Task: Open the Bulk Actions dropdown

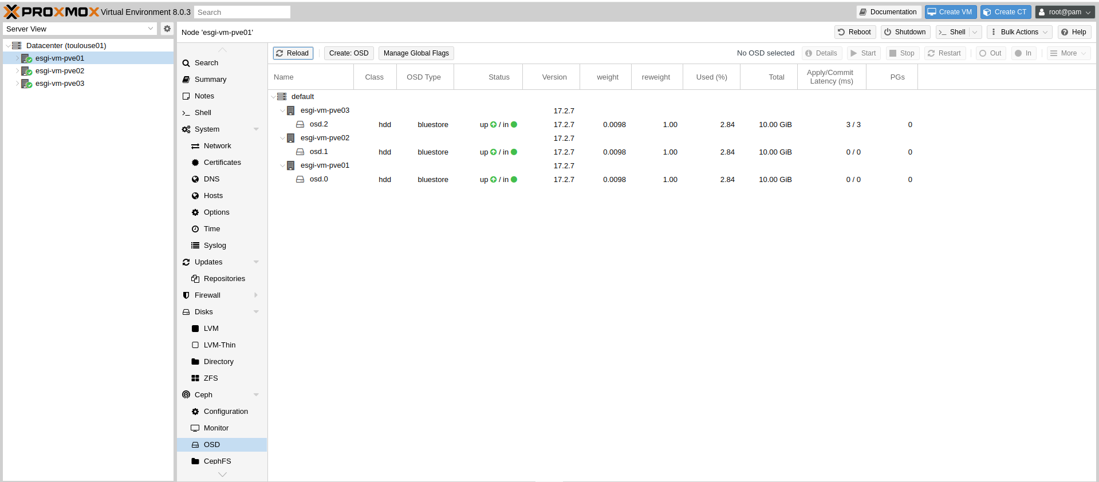Action: pos(1019,32)
